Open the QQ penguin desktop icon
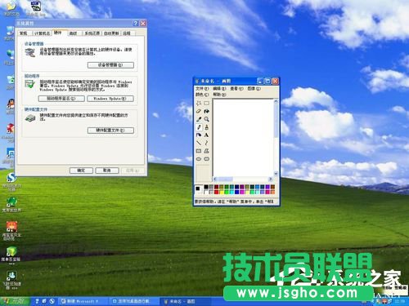This screenshot has width=409, height=306. click(11, 104)
